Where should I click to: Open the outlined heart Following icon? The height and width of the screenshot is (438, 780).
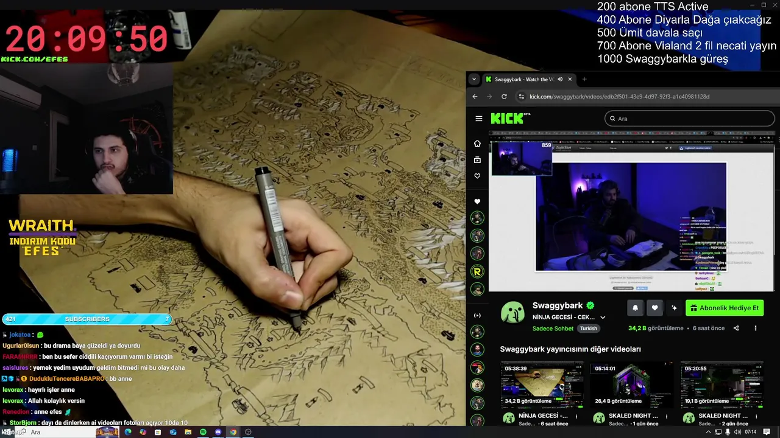click(477, 176)
